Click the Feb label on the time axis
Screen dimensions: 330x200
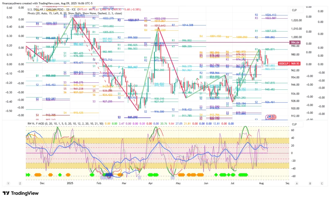99,183
